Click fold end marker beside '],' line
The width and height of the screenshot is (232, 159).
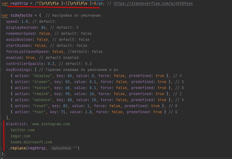1,118
